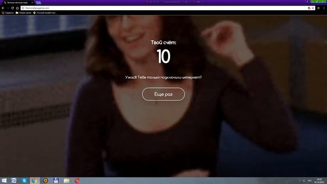Click the red circular app in the taskbar

point(77,180)
